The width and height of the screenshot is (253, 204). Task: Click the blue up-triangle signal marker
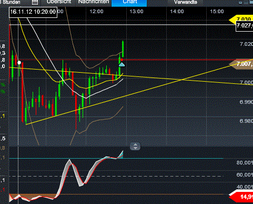click(122, 65)
